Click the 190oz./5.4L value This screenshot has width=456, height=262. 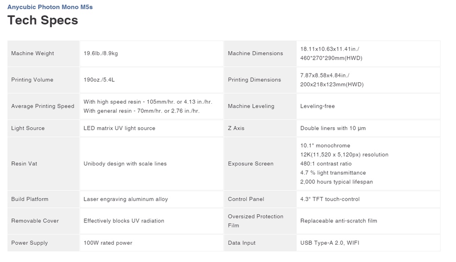(99, 80)
